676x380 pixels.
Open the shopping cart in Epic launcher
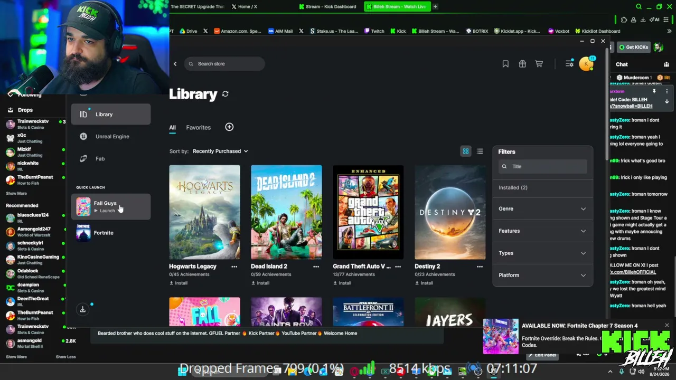pyautogui.click(x=539, y=64)
